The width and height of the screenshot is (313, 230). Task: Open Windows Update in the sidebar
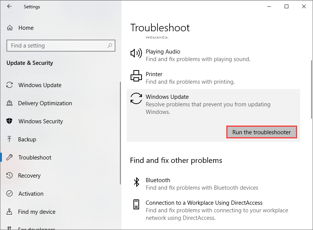click(x=40, y=85)
